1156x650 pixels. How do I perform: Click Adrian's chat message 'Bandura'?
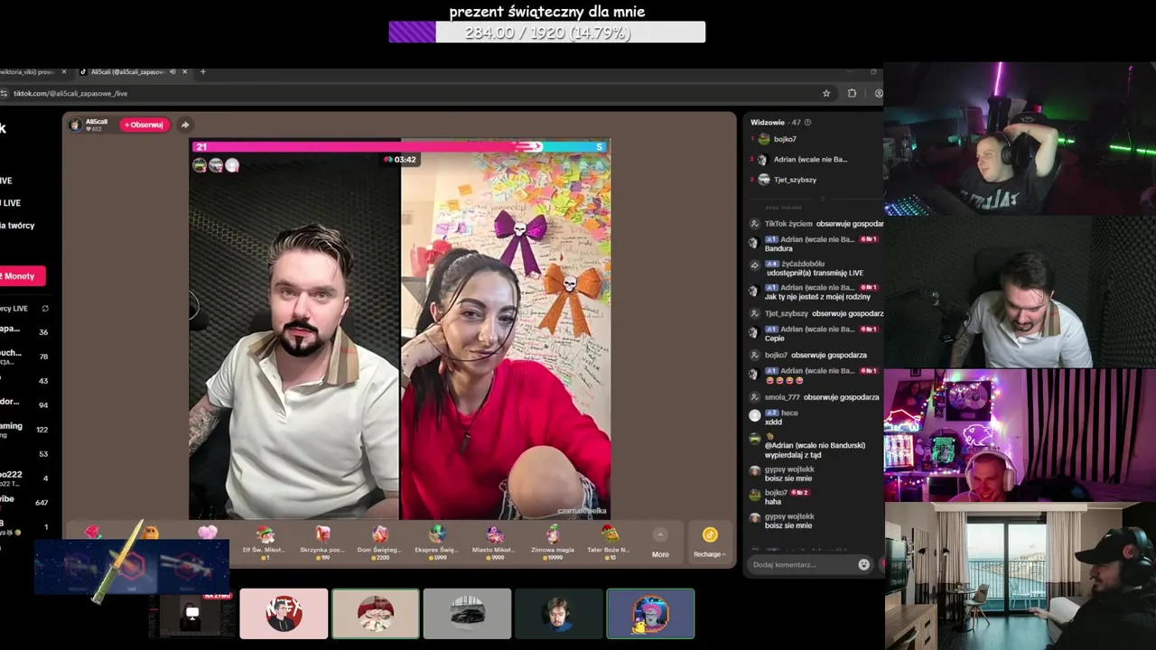[x=778, y=248]
